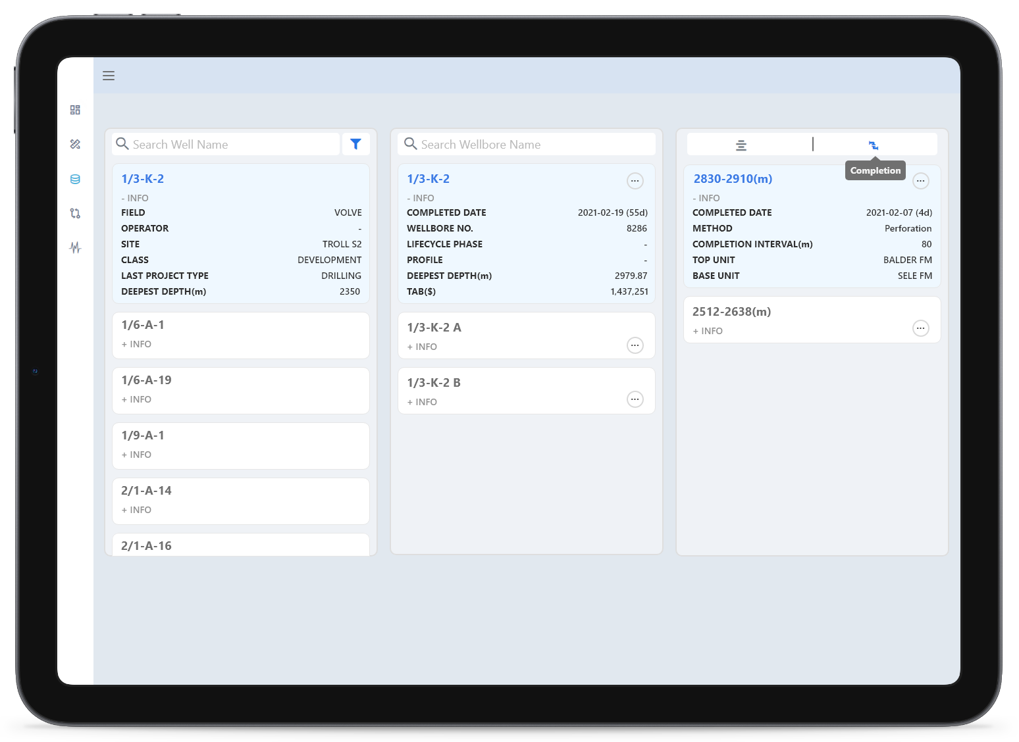Open more options for 2830-2910(m) completion
The width and height of the screenshot is (1019, 742).
click(x=920, y=181)
